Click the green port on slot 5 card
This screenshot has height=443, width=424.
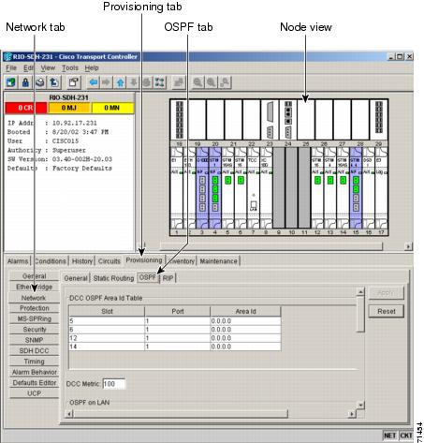(x=227, y=181)
